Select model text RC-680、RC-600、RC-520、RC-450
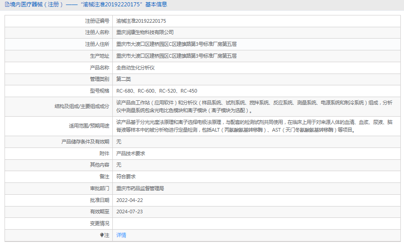 pos(157,91)
